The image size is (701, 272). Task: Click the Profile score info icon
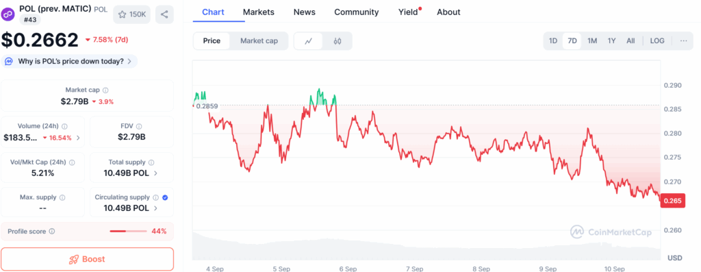[52, 232]
